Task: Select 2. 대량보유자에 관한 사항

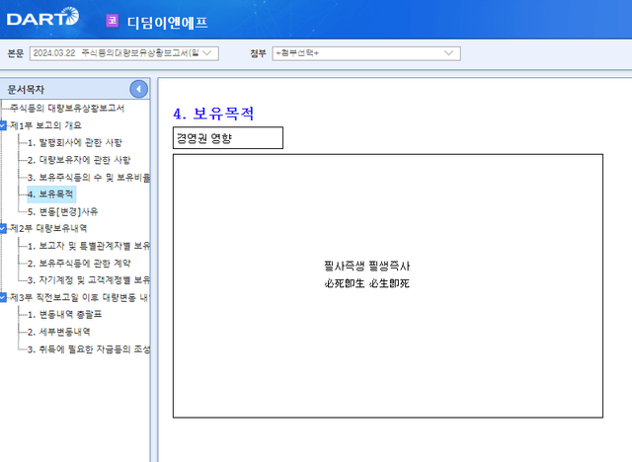Action: click(78, 159)
